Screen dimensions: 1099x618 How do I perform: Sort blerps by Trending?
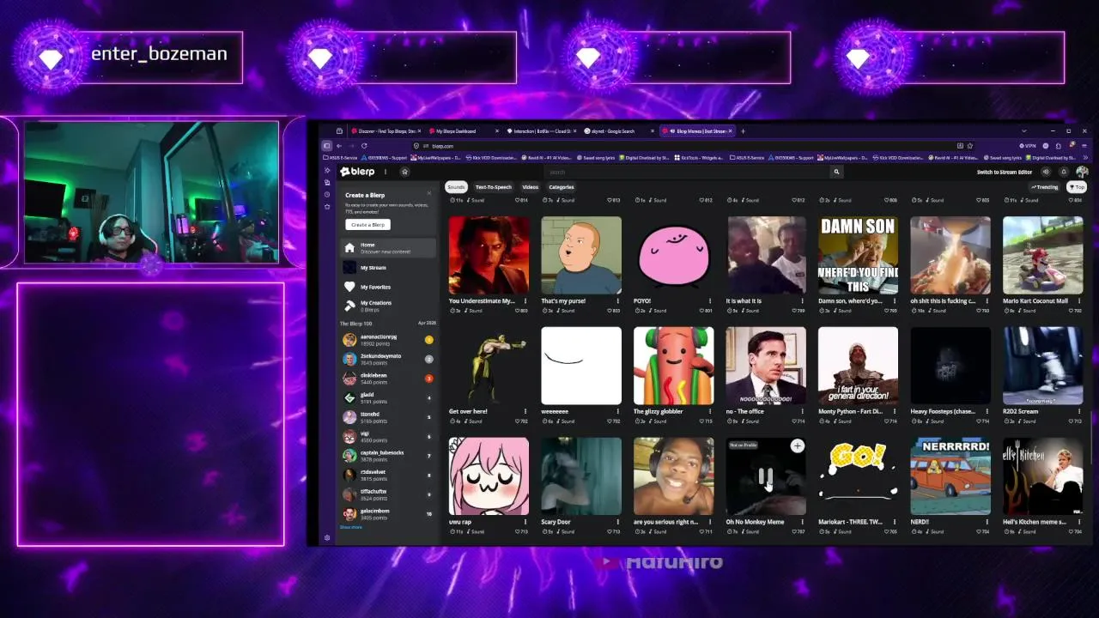pyautogui.click(x=1044, y=187)
